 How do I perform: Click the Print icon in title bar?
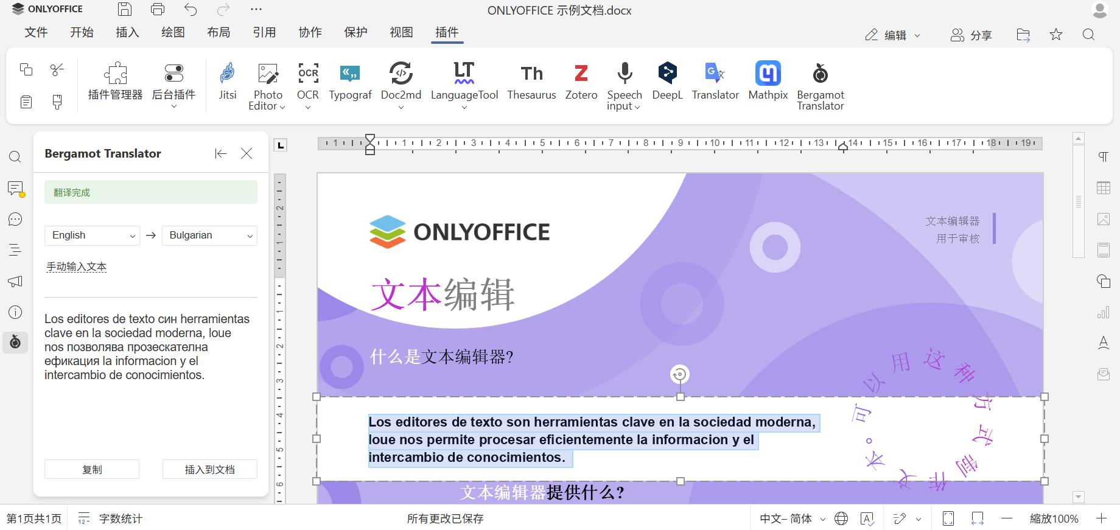[x=158, y=9]
